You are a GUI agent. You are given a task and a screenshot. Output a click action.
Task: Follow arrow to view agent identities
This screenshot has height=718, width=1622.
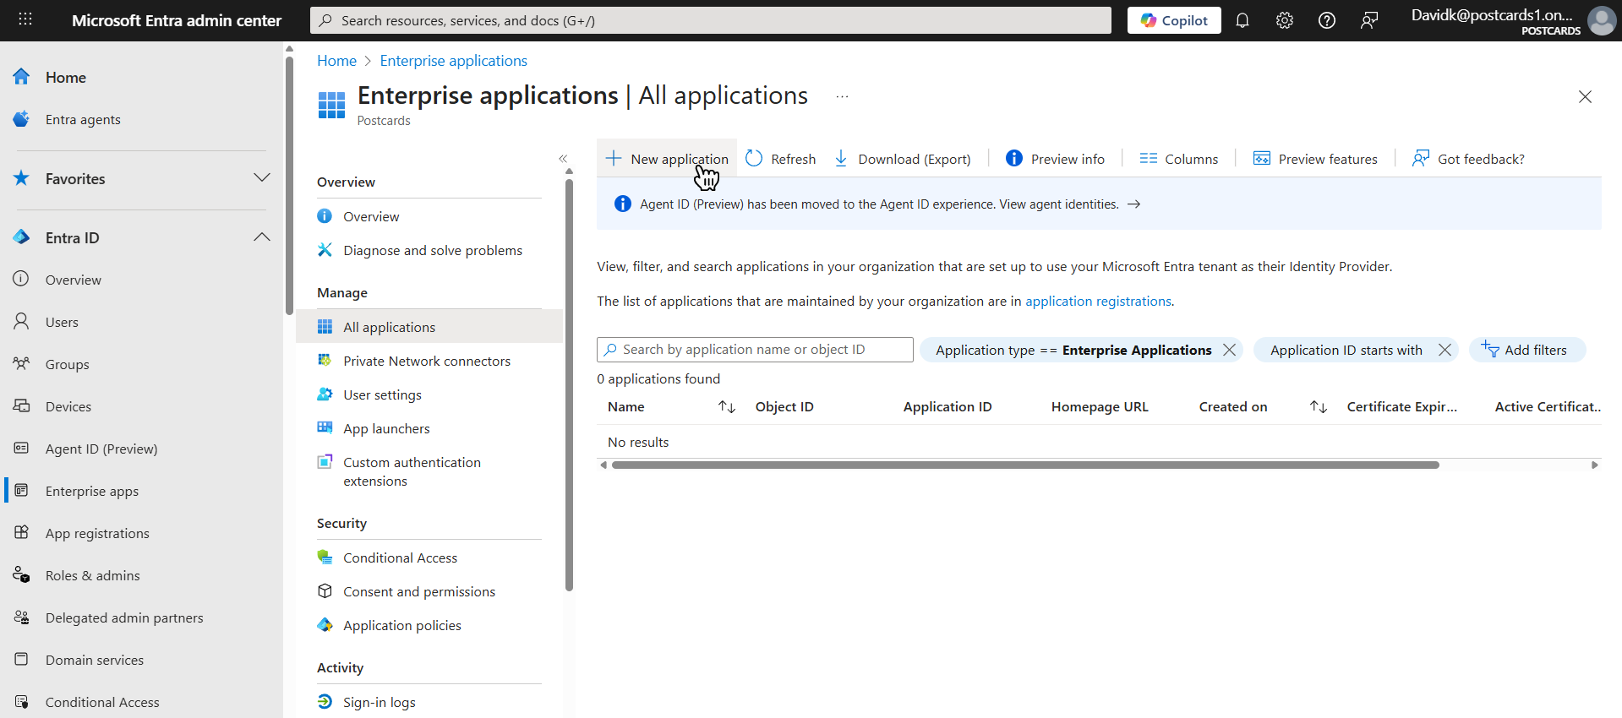(x=1134, y=204)
